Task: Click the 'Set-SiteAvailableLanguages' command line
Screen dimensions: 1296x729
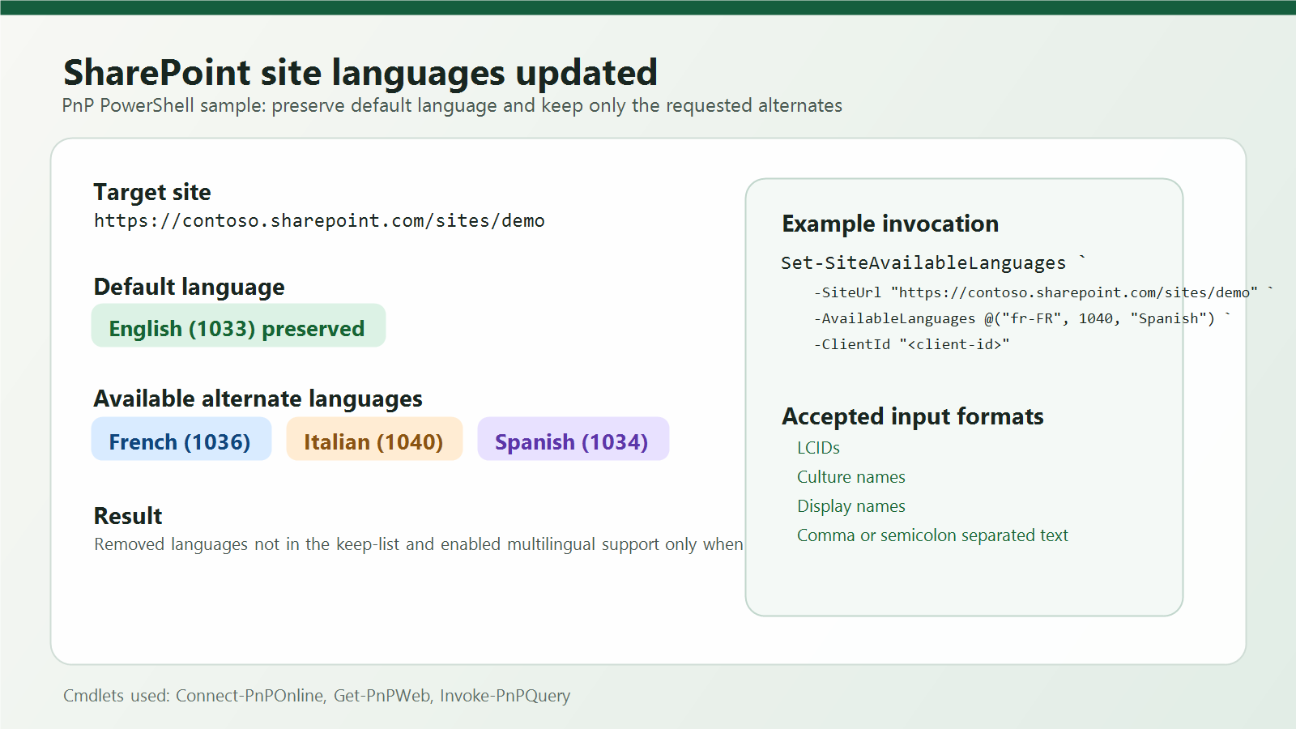Action: (933, 262)
